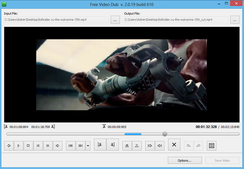Click the video preview frame

pyautogui.click(x=122, y=74)
